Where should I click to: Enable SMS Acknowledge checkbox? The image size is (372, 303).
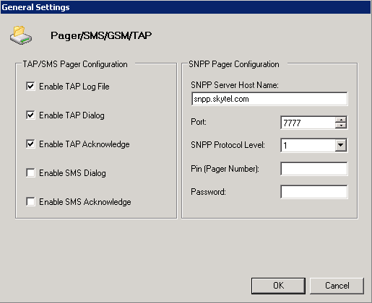[x=30, y=201]
